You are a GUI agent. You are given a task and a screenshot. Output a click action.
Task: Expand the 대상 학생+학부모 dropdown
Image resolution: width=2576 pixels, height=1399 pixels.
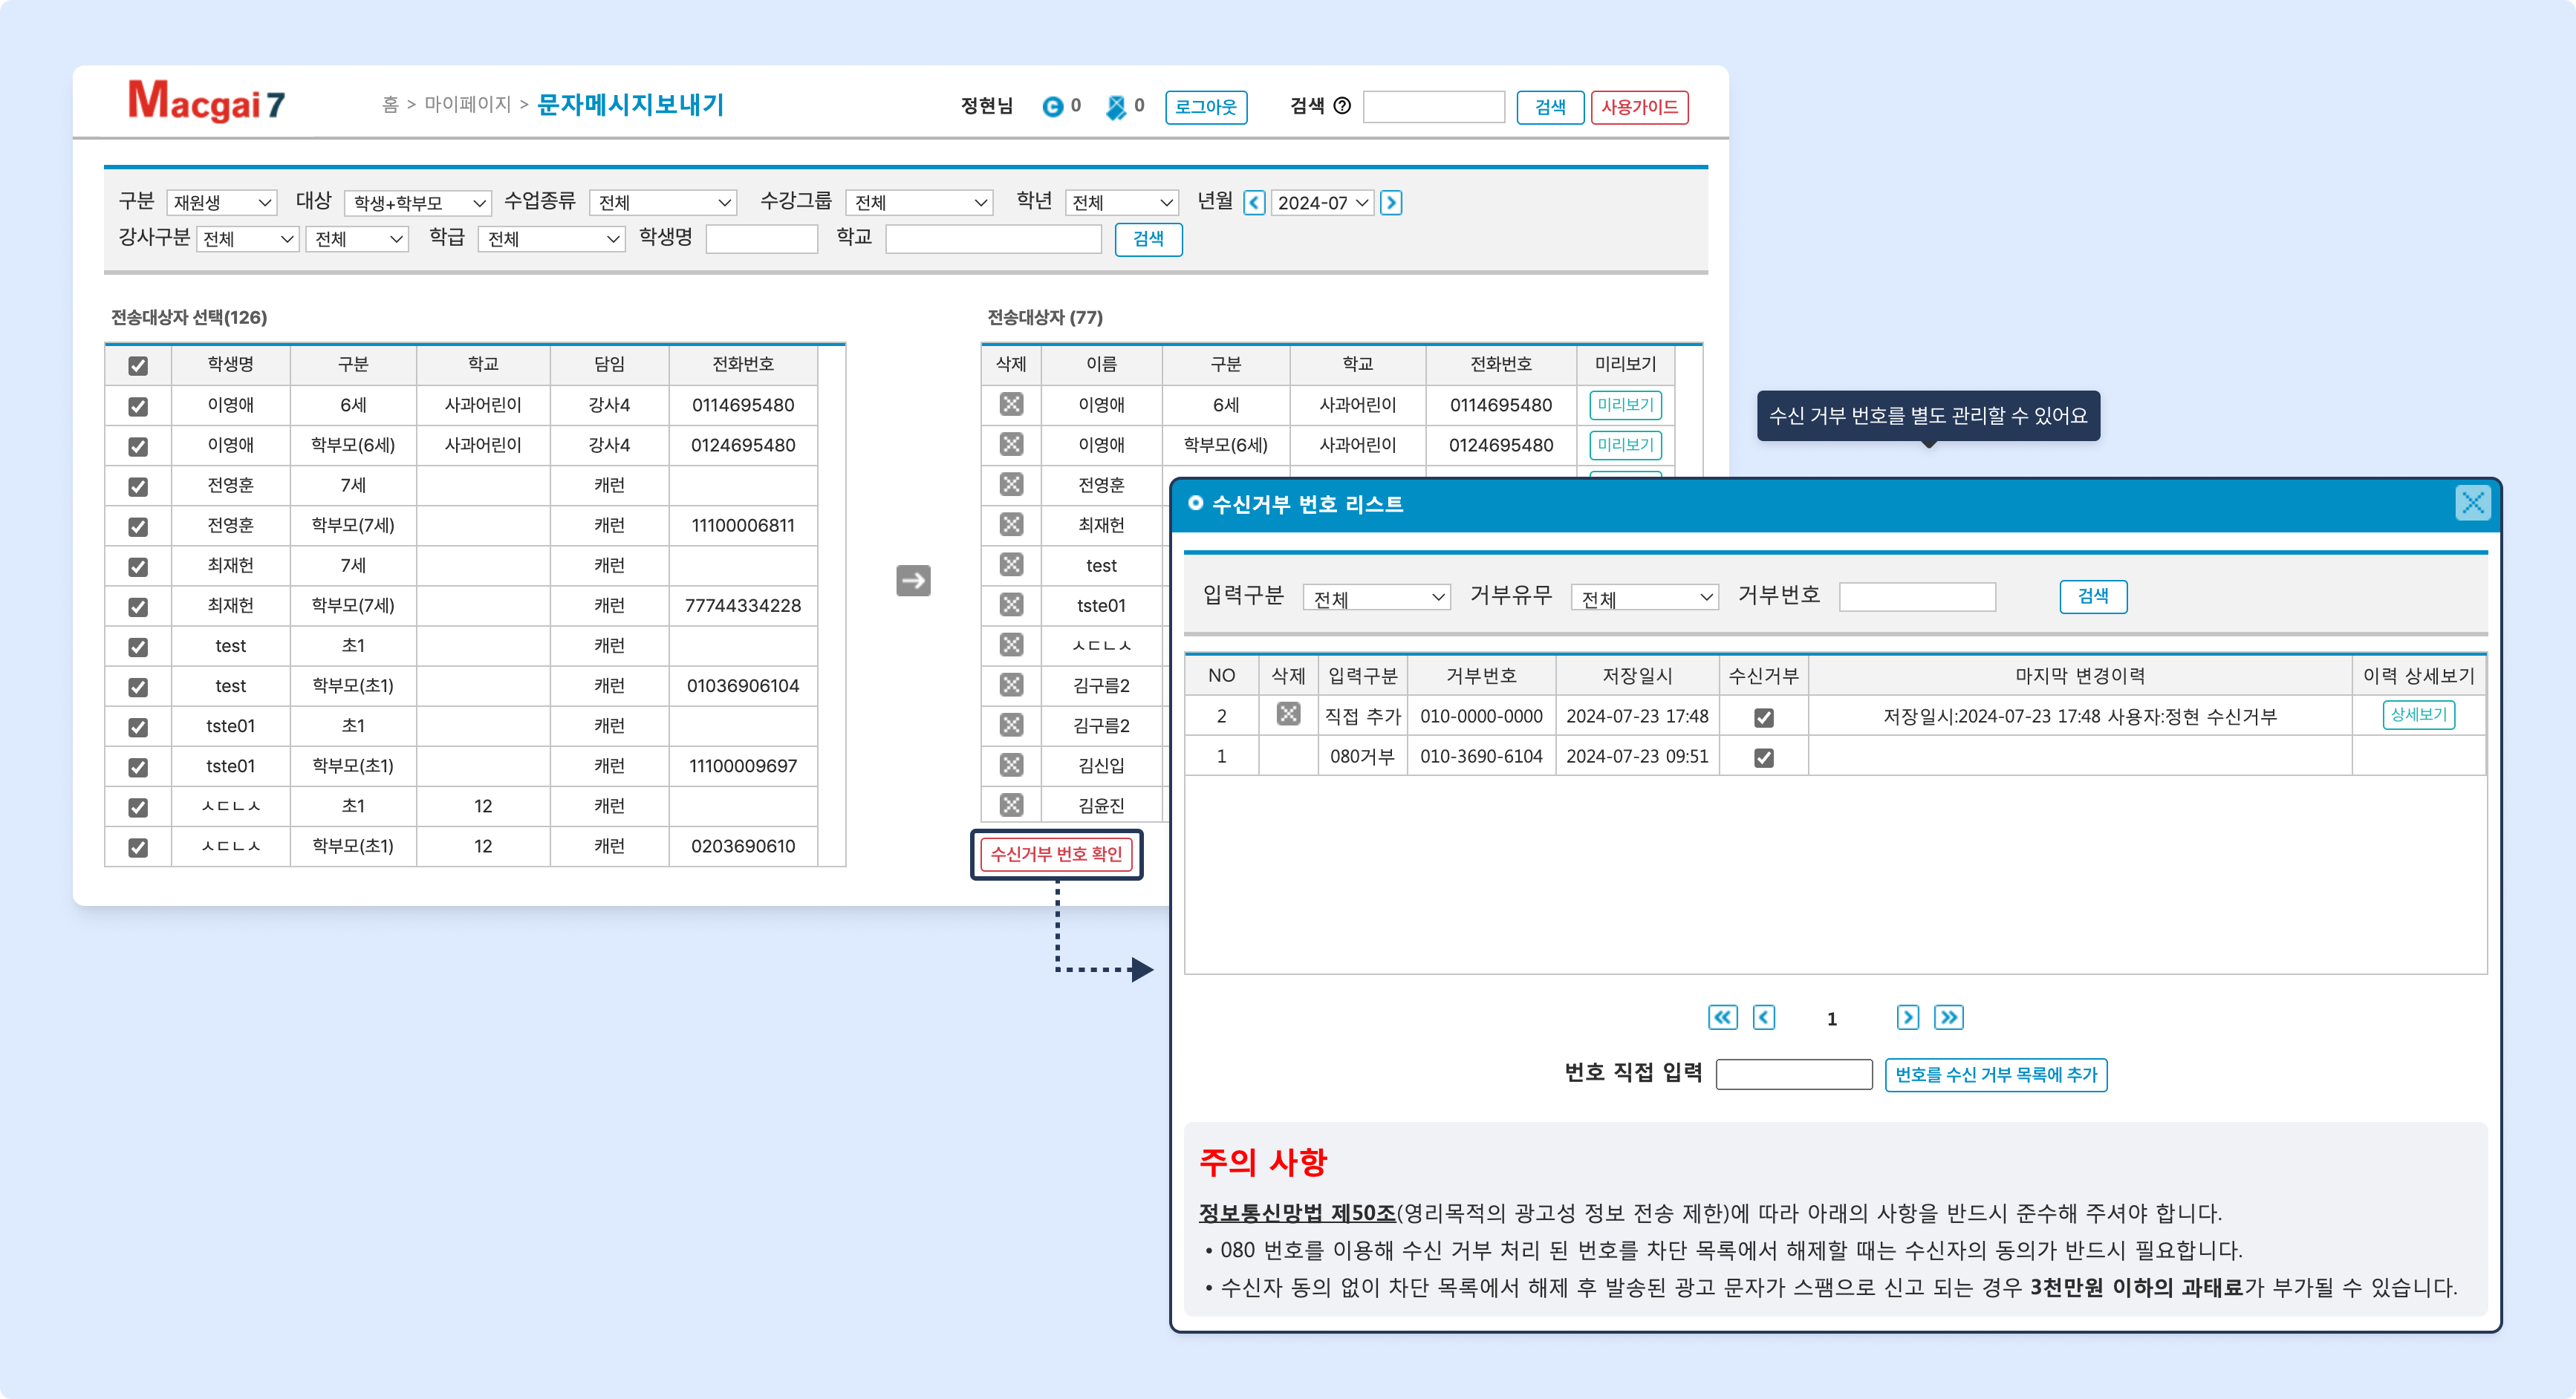pos(417,203)
